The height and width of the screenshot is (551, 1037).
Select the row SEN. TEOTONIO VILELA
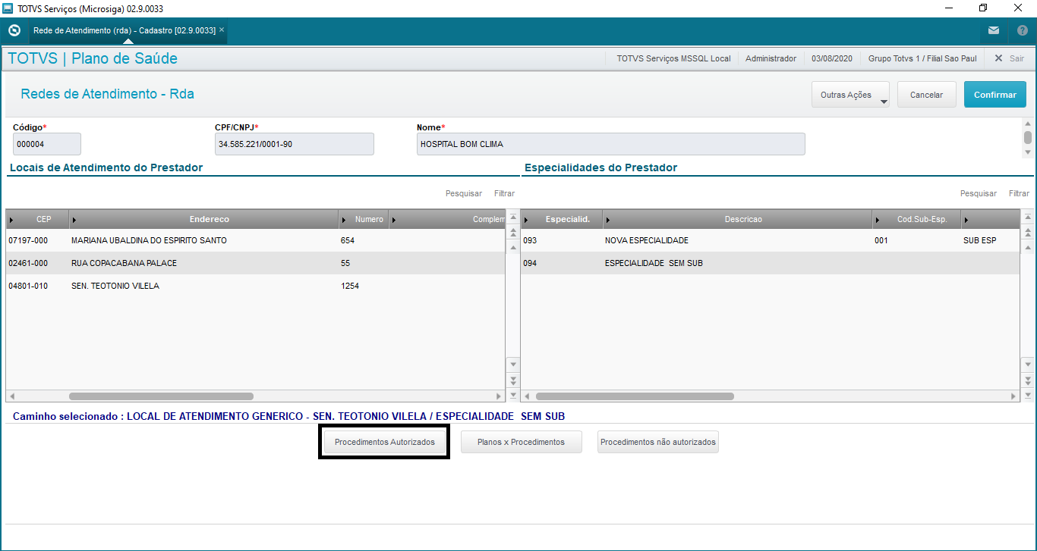pos(255,286)
